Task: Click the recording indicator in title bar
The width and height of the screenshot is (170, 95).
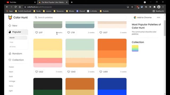Action: click(145, 2)
